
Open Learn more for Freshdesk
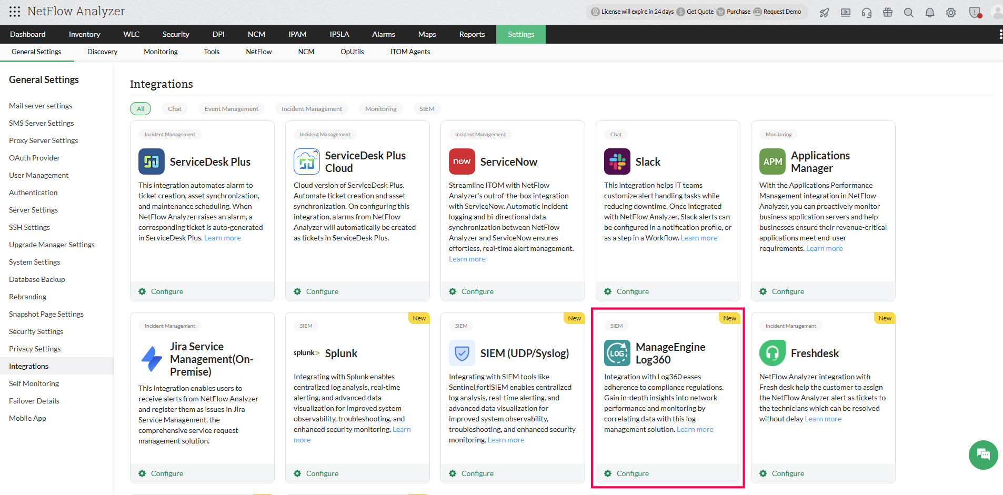click(x=823, y=419)
